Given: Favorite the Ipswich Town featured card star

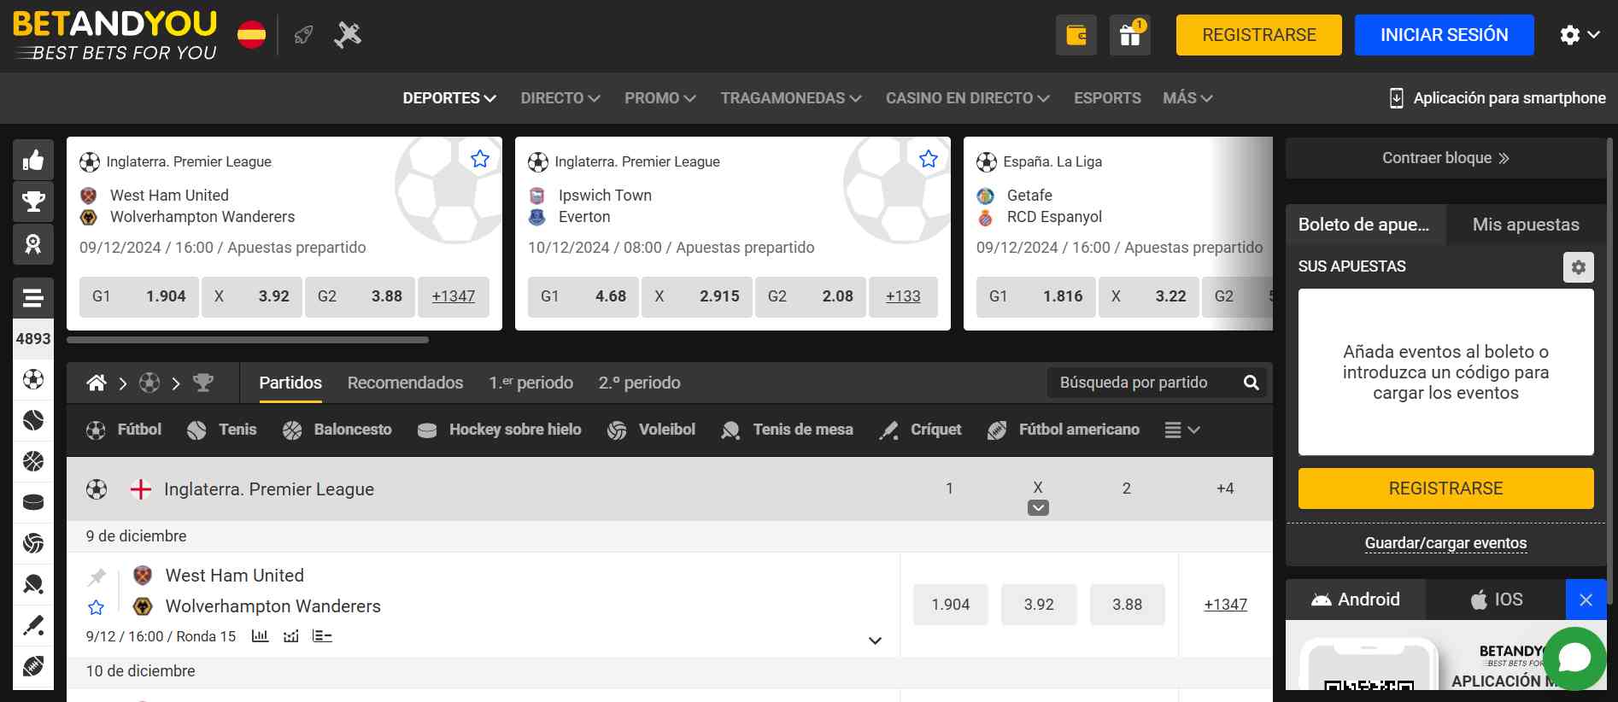Looking at the screenshot, I should [929, 159].
